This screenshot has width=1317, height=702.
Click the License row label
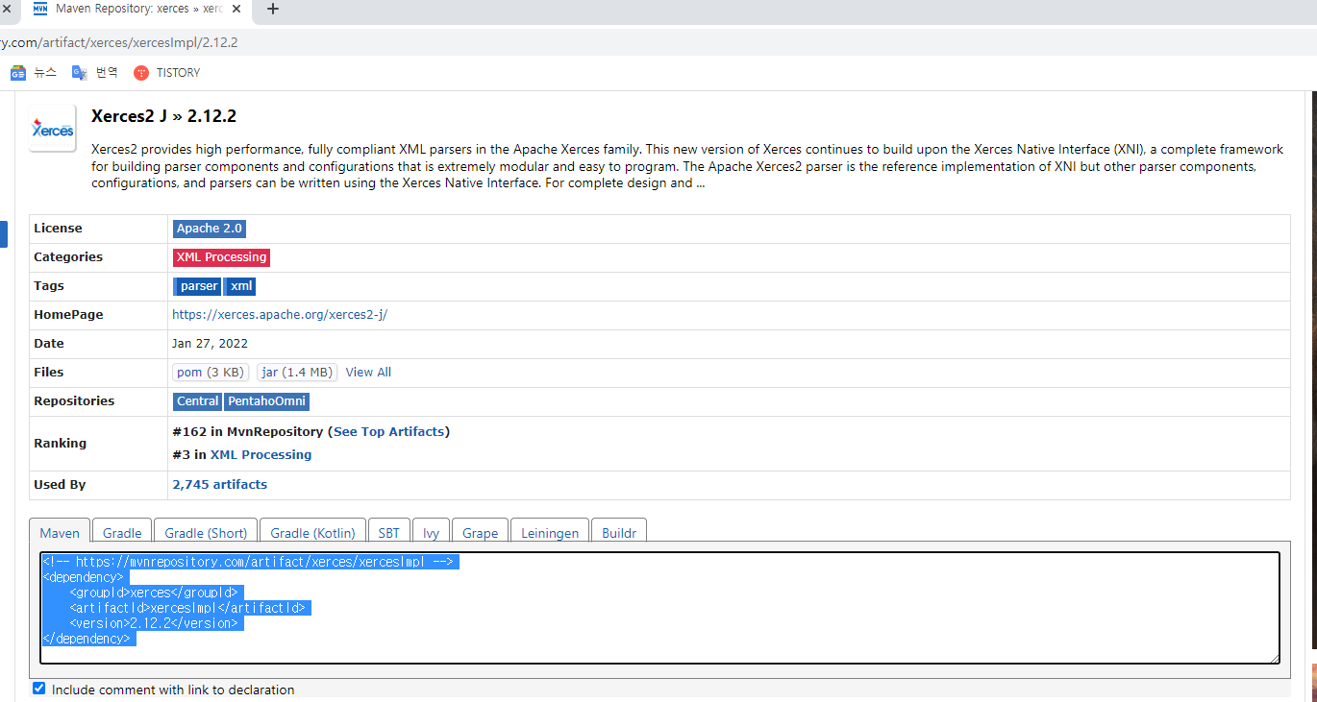tap(58, 229)
